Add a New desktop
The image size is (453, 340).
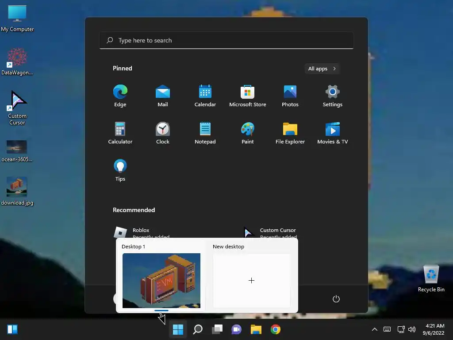pyautogui.click(x=251, y=280)
